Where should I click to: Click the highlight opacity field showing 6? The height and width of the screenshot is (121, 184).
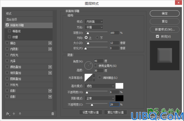[114, 92]
